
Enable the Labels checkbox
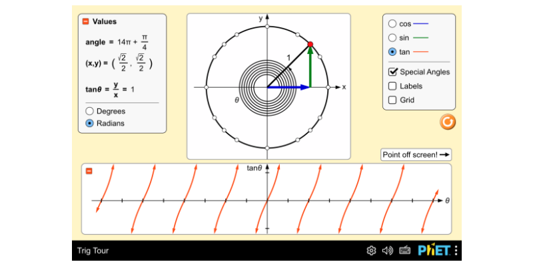(392, 86)
